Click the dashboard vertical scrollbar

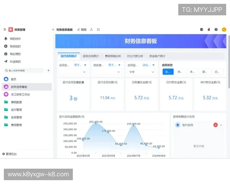point(229,62)
